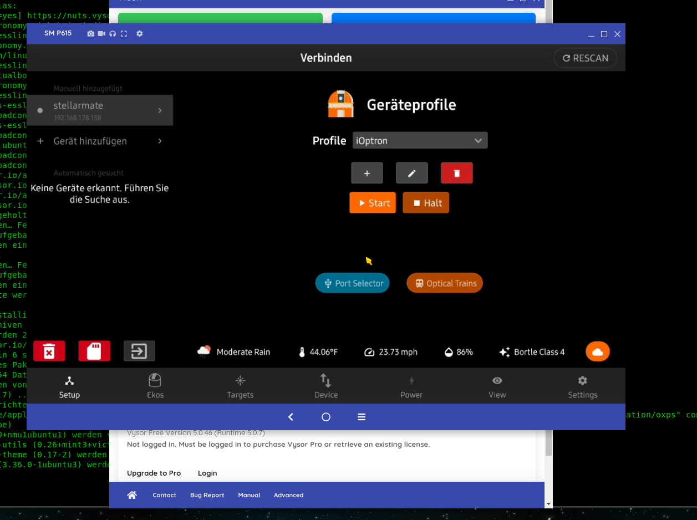Toggle Vysor fullscreen mode icon
The width and height of the screenshot is (697, 520).
tap(124, 34)
